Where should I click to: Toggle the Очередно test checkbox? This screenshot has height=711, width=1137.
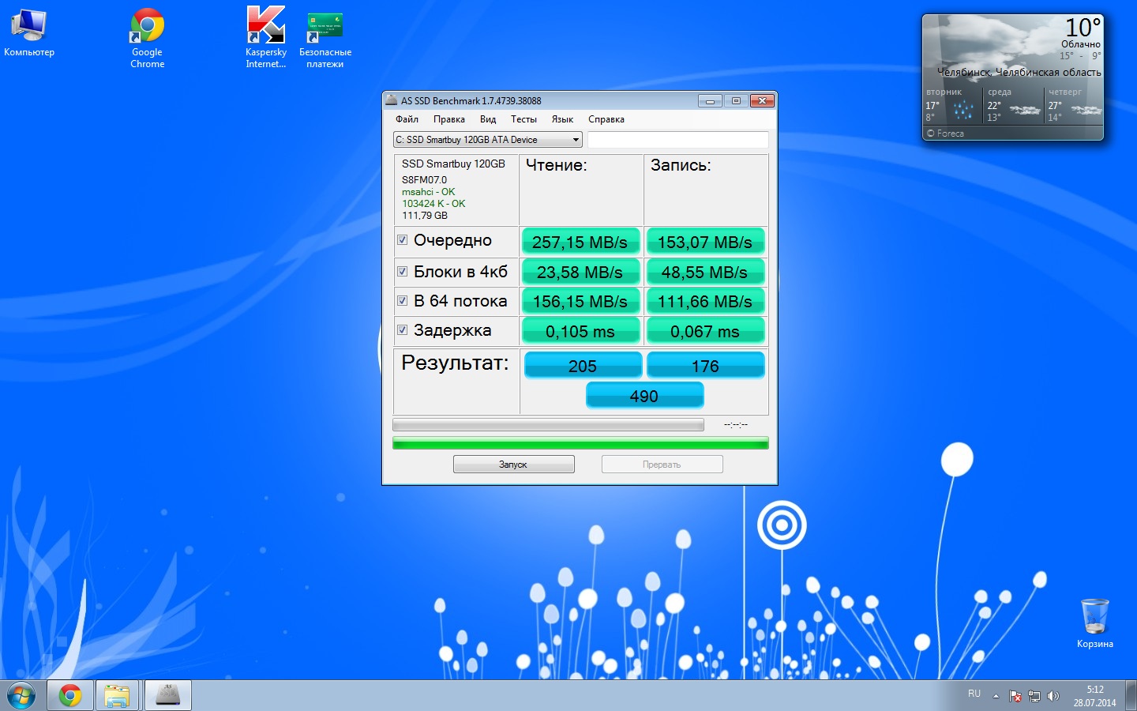pyautogui.click(x=403, y=240)
